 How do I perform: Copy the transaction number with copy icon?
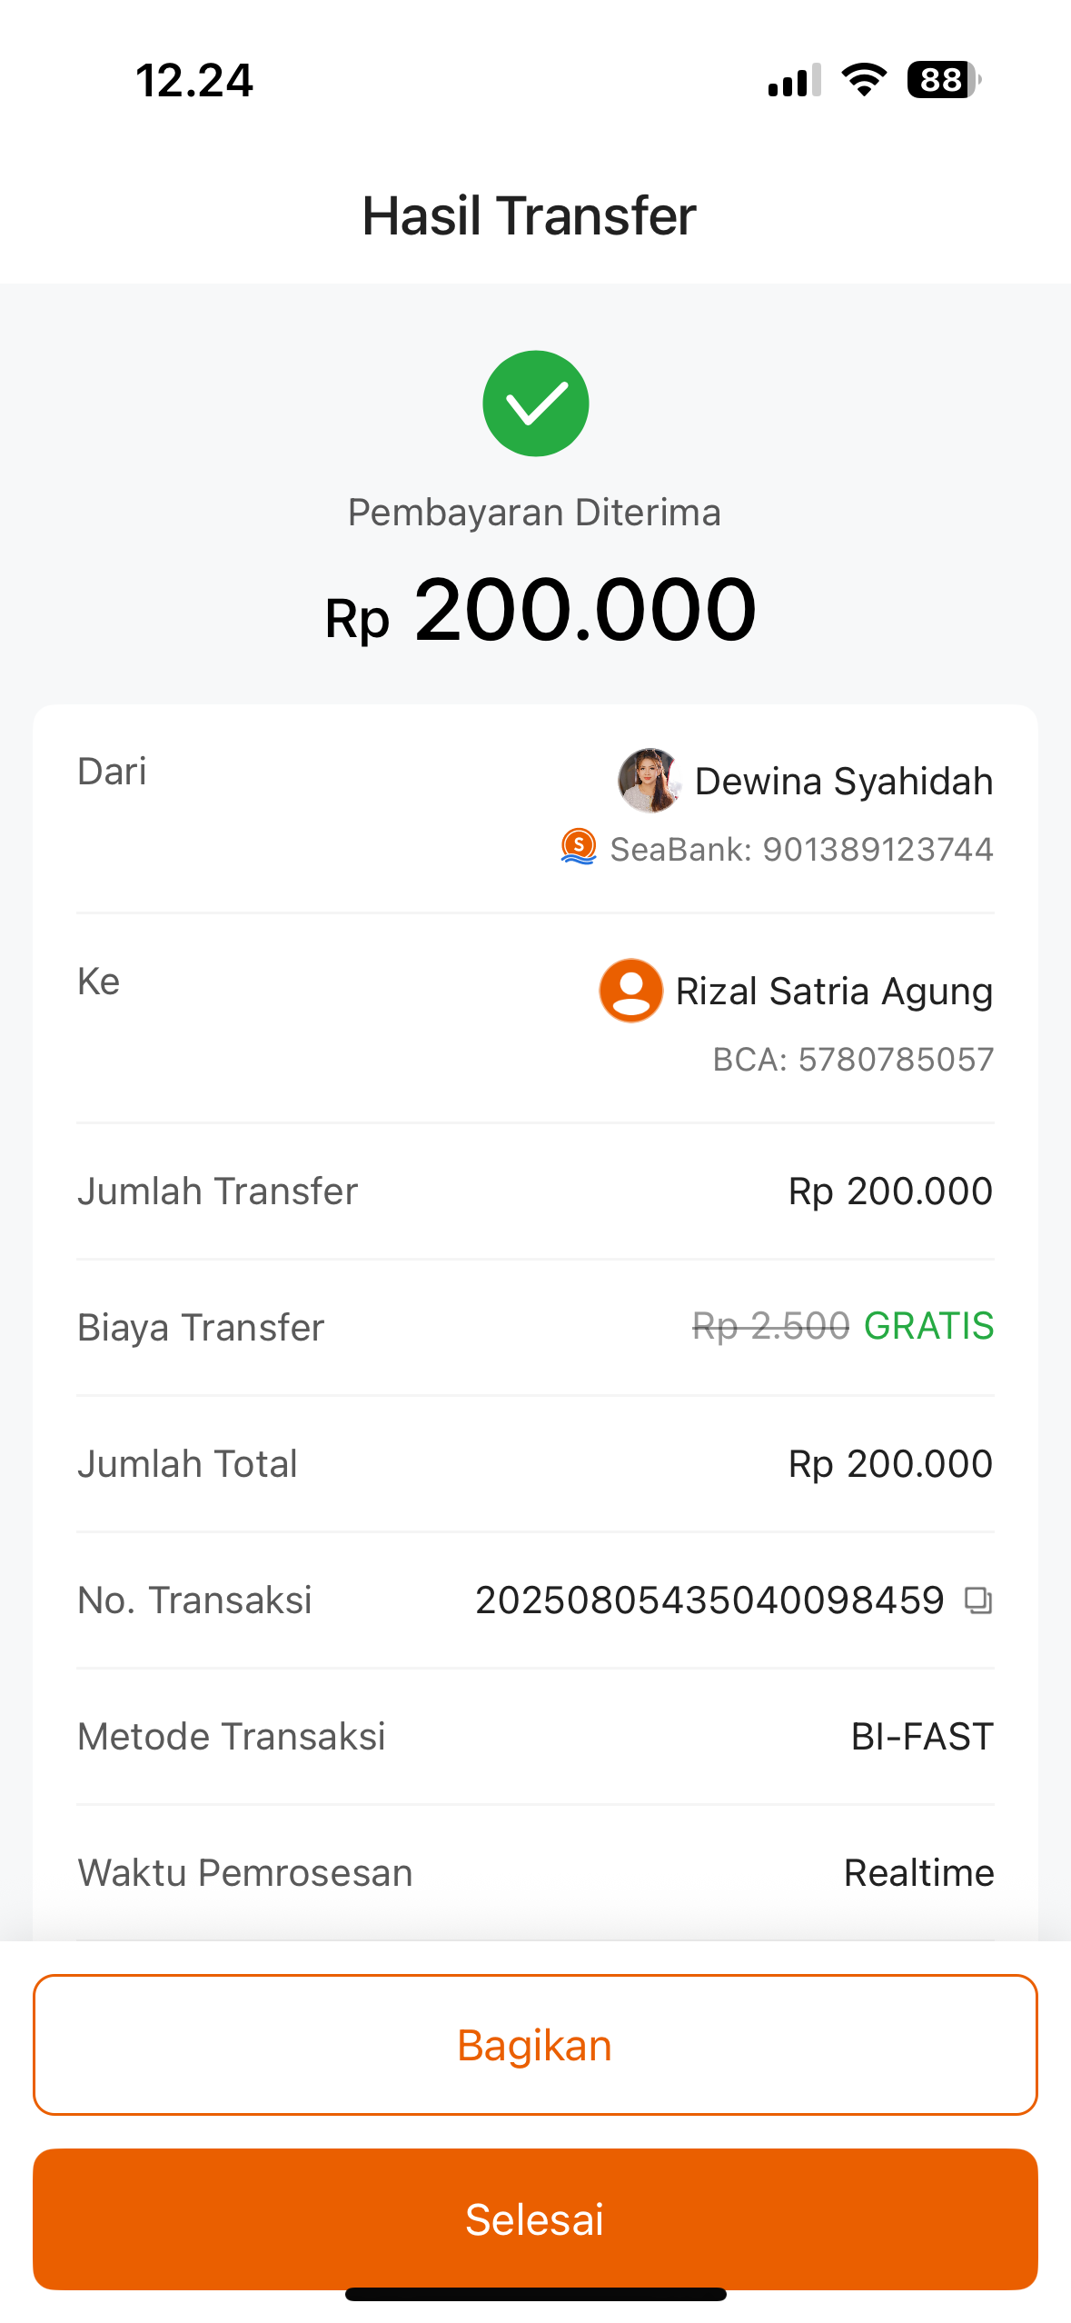(977, 1600)
